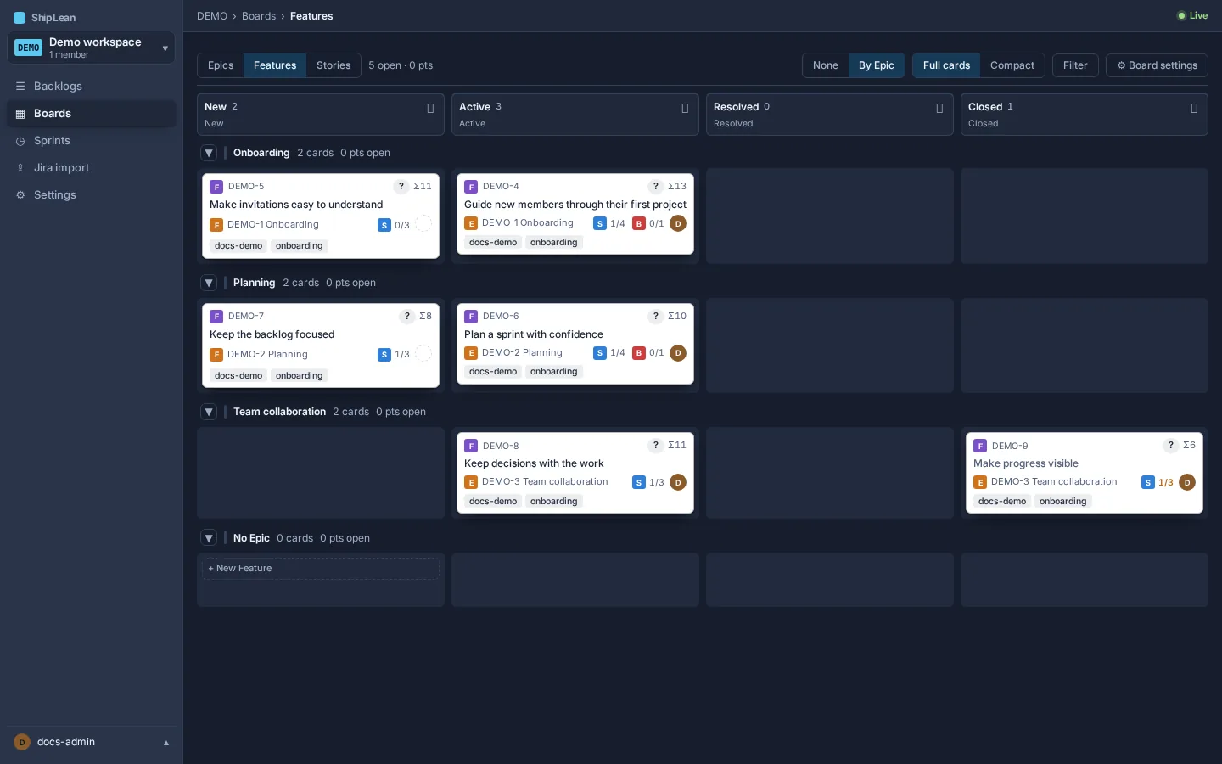The image size is (1222, 764).
Task: Switch to the Stories tab
Action: click(x=334, y=65)
